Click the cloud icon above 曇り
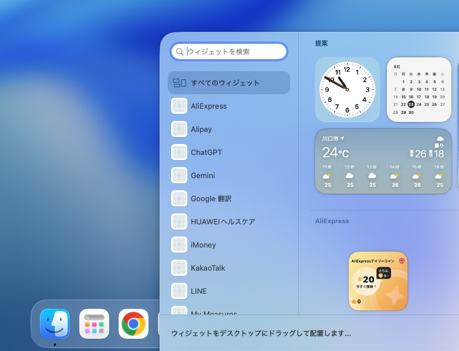 [x=440, y=139]
